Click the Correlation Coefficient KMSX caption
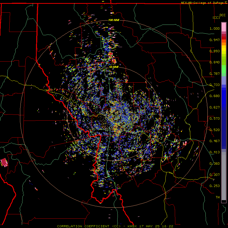The image size is (228, 228). (x=115, y=226)
